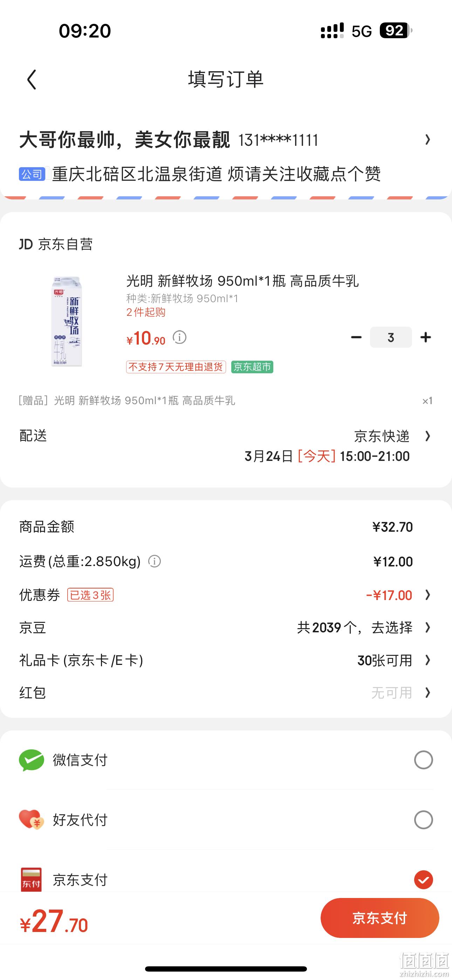The width and height of the screenshot is (452, 980).
Task: Tap the back arrow icon
Action: point(32,80)
